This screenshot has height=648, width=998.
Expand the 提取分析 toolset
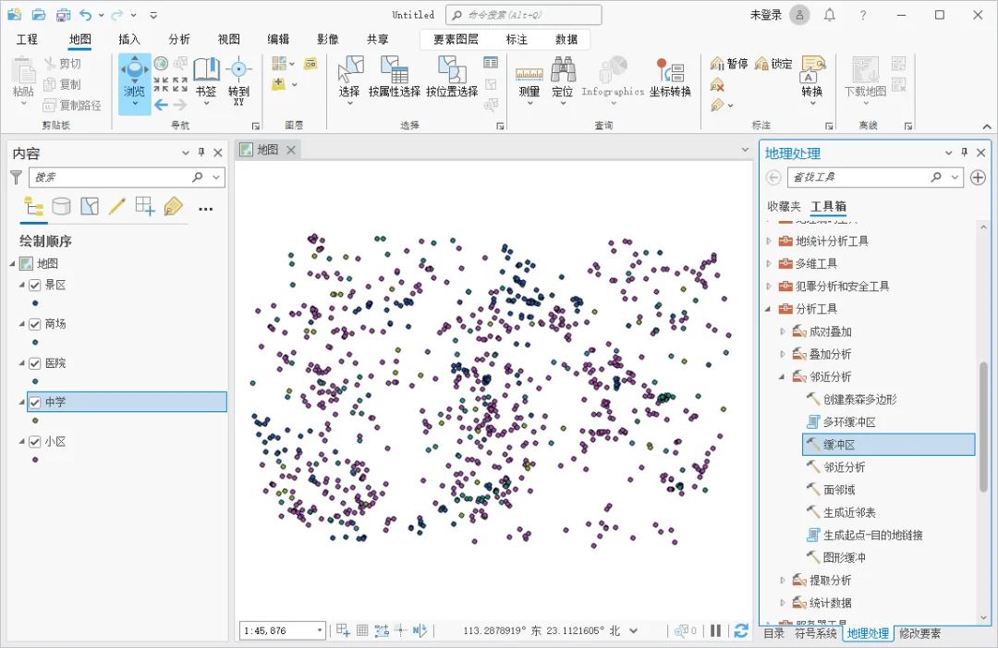pyautogui.click(x=783, y=580)
